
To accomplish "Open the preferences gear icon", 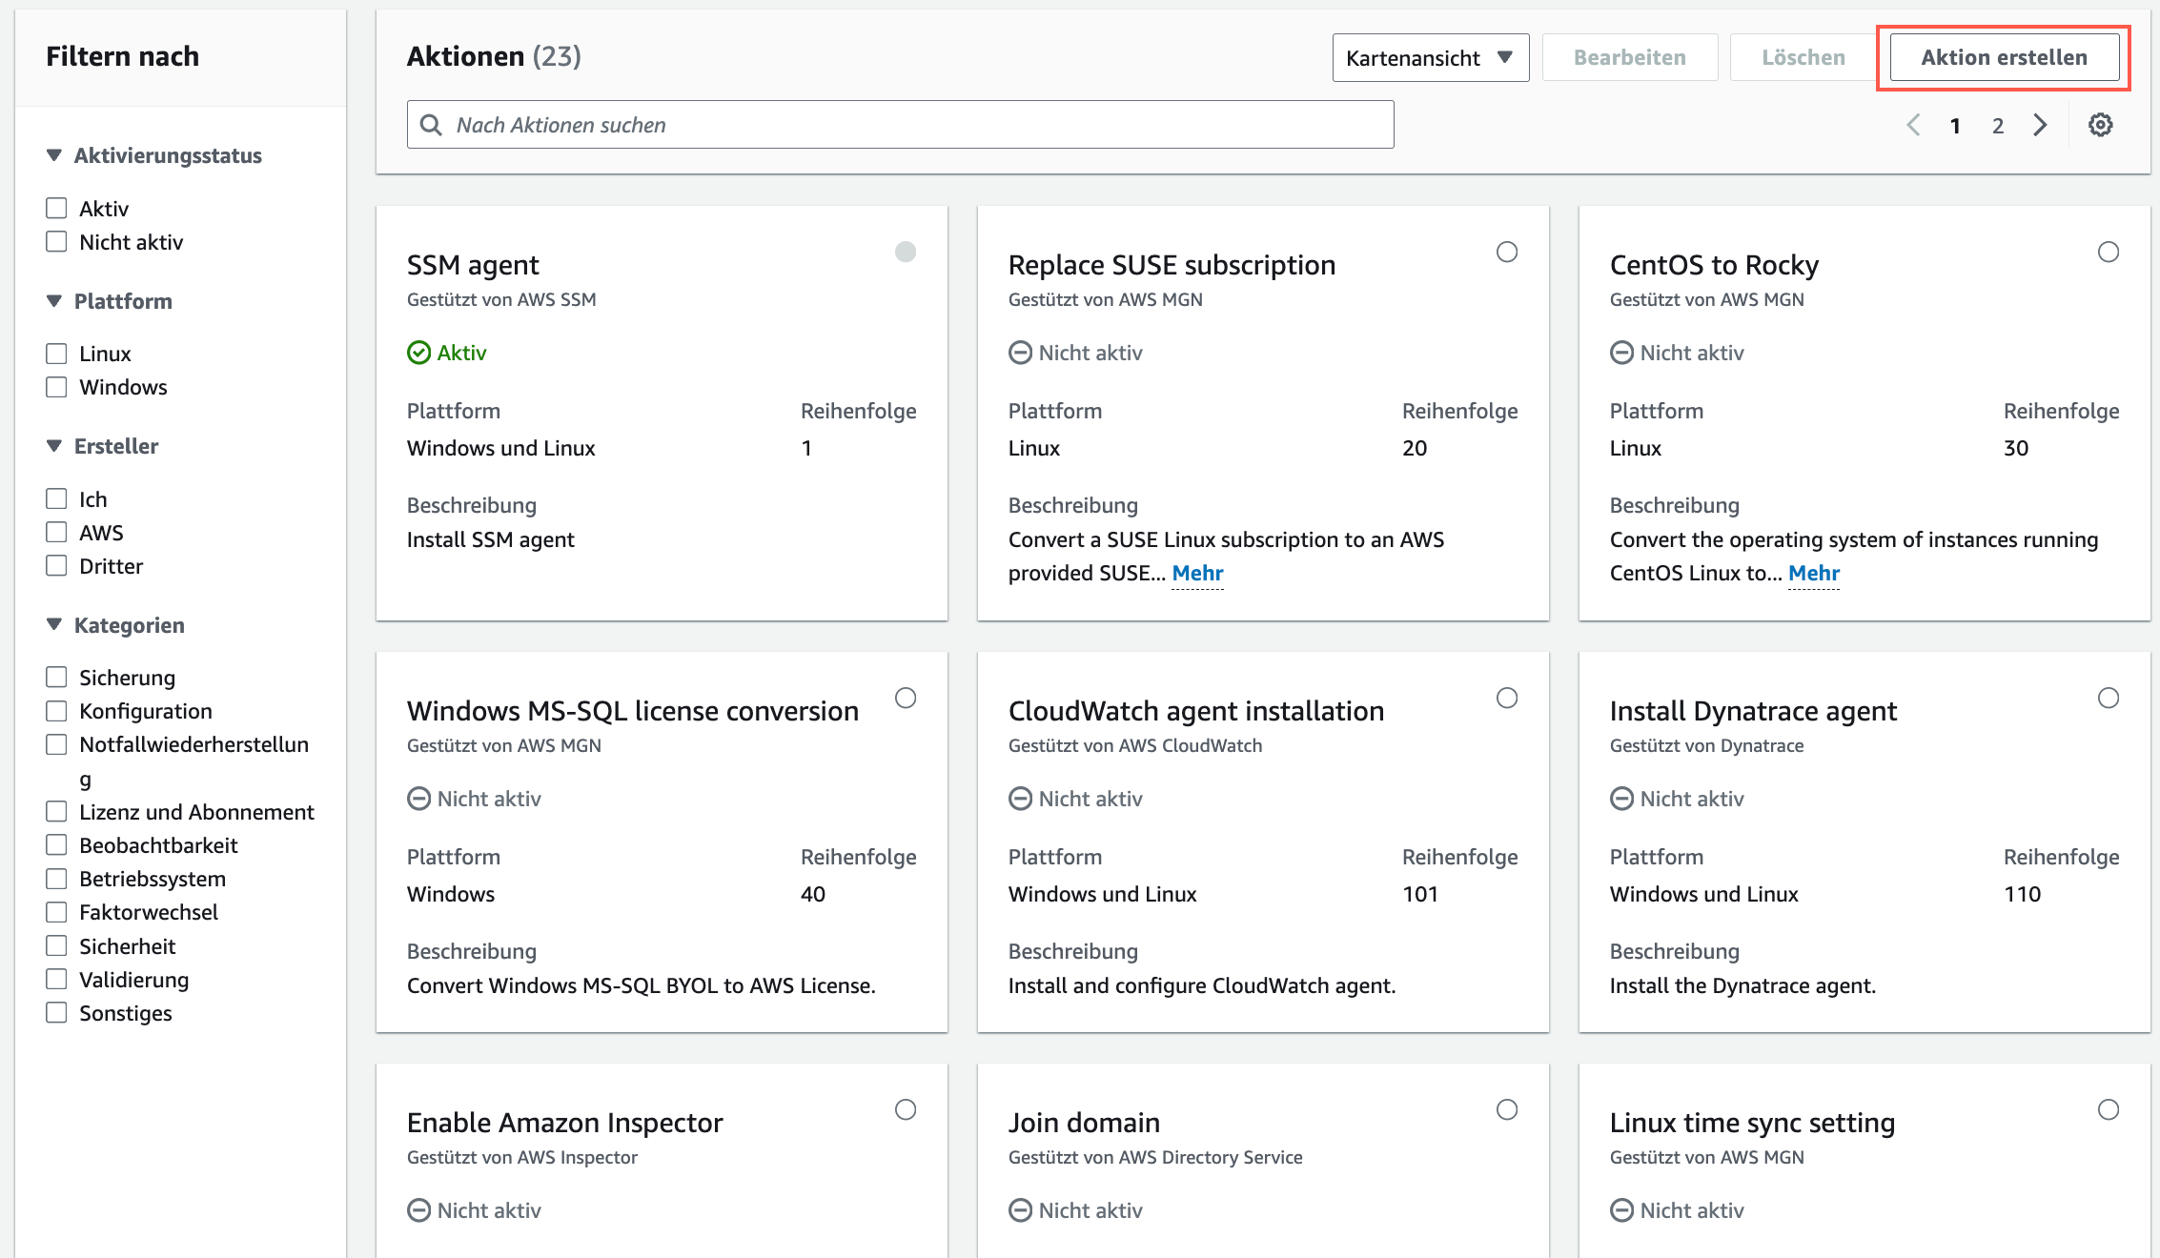I will 2100,125.
